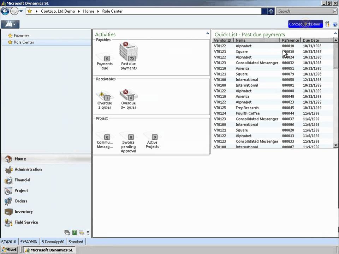
Task: Click the Forward navigation arrow
Action: (14, 11)
